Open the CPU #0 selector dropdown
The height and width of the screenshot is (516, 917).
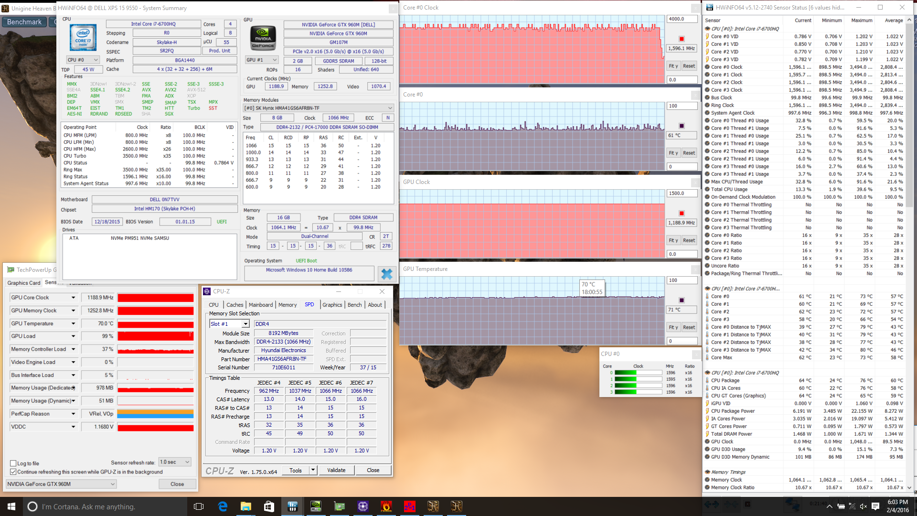click(83, 60)
